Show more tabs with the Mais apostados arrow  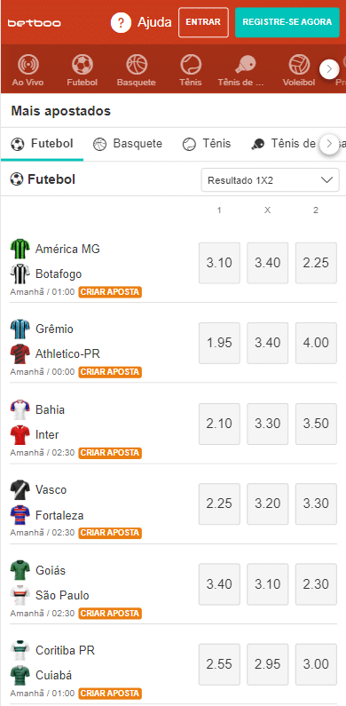point(329,144)
